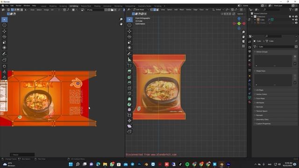
Task: Open the Material properties tab
Action: coord(249,102)
